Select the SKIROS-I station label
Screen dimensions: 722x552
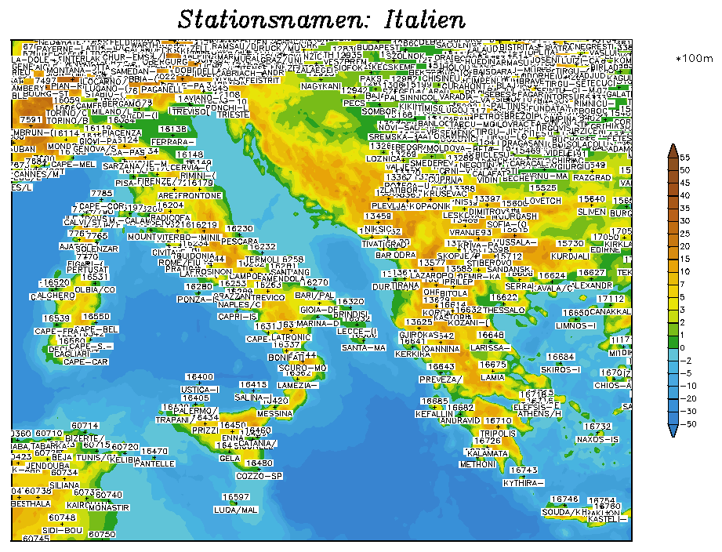561,369
